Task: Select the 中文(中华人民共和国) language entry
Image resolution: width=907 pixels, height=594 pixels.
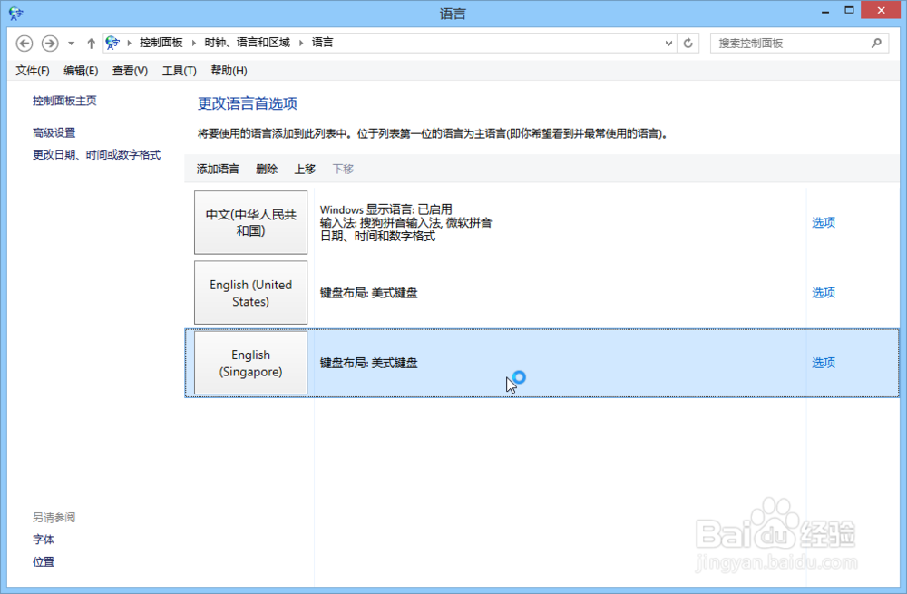Action: [x=250, y=221]
